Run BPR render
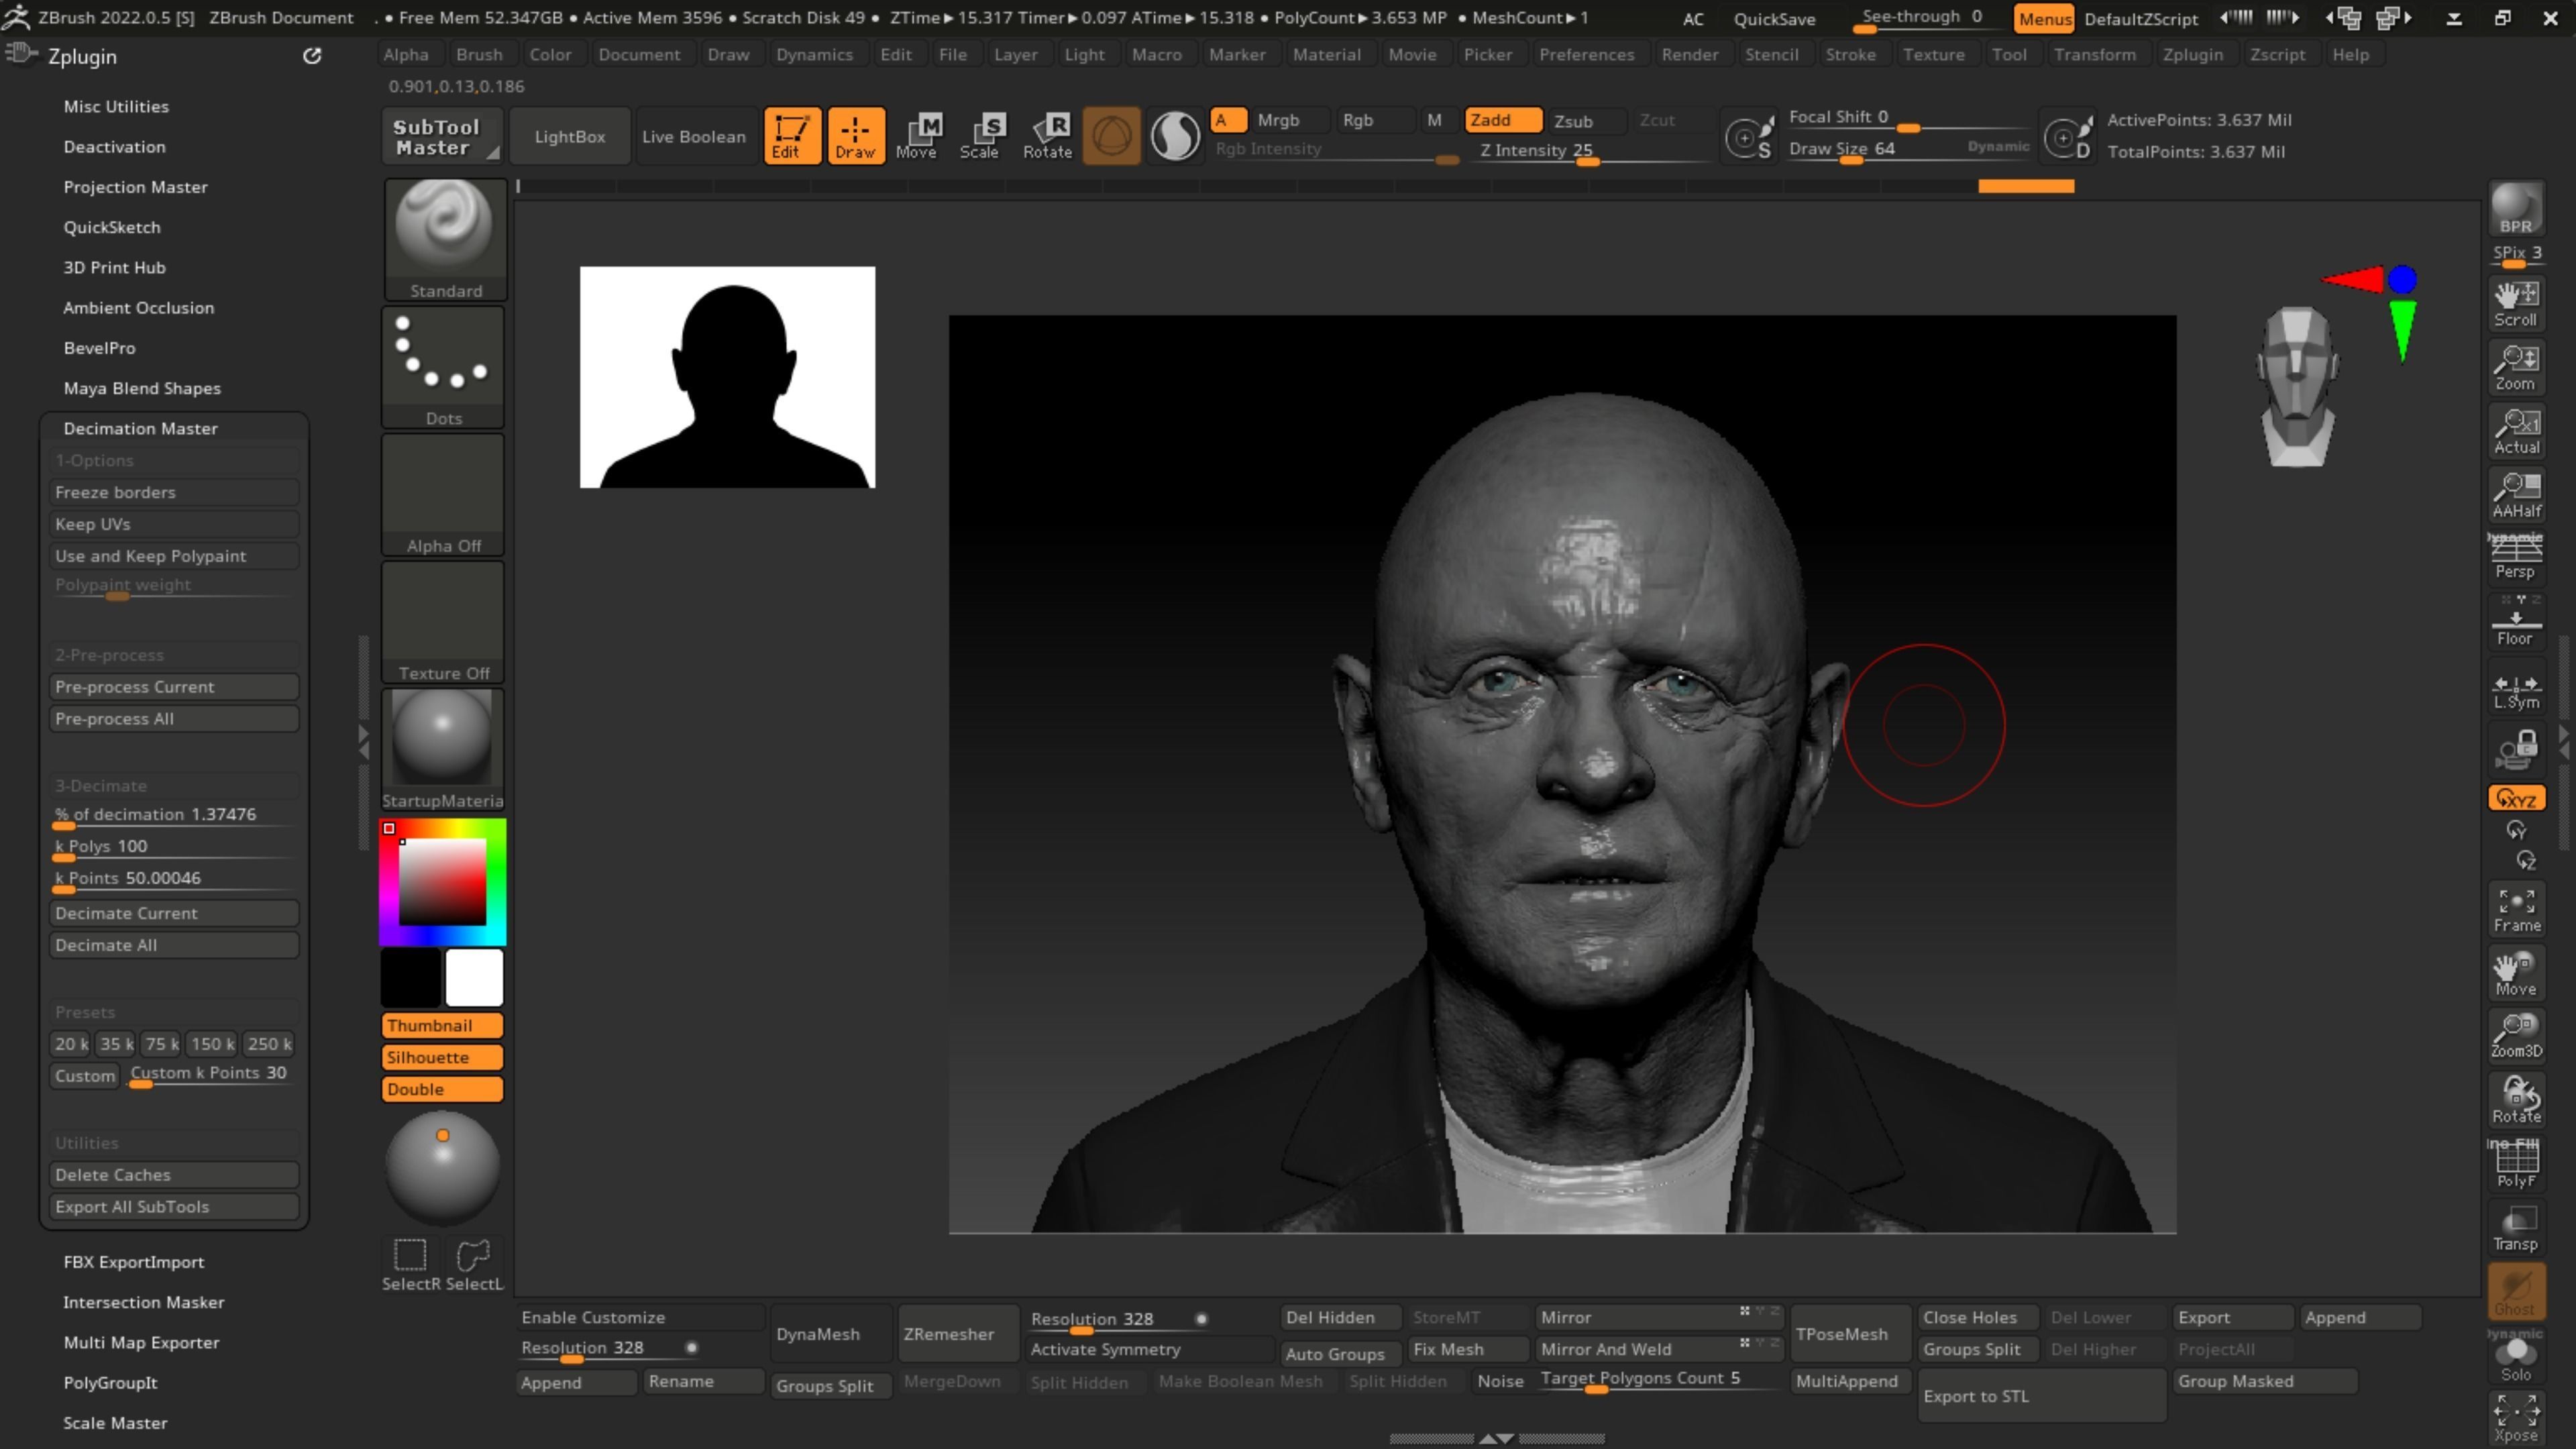Screen dimensions: 2576x1449 coord(2516,209)
